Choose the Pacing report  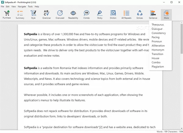point(156,37)
